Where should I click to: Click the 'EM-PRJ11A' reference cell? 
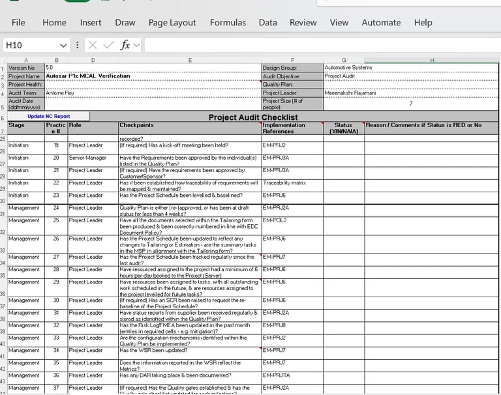(292, 378)
